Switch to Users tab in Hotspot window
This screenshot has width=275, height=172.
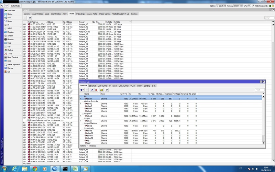click(47, 14)
